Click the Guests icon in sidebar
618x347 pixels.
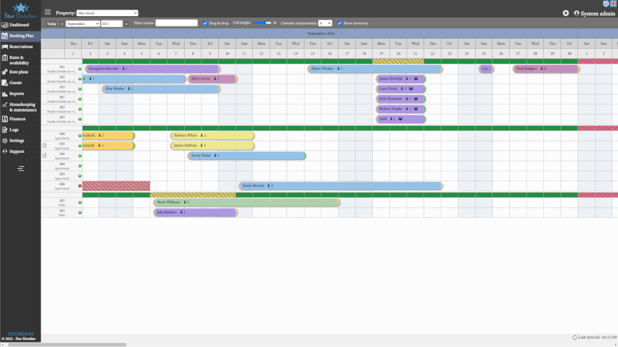[x=5, y=83]
